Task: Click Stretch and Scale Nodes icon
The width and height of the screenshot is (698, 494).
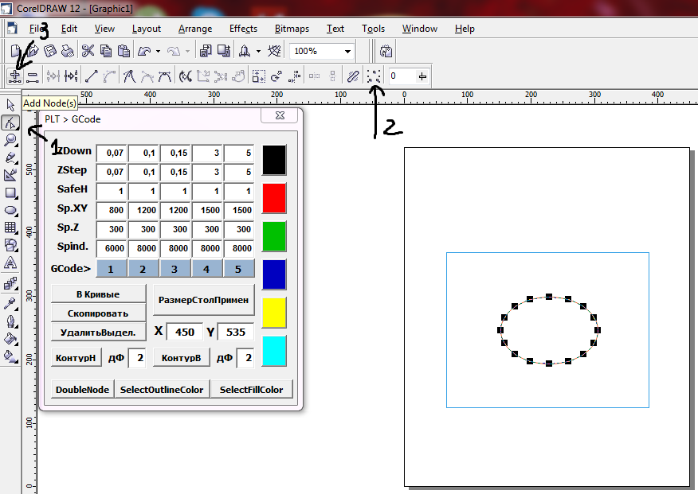Action: click(x=259, y=76)
